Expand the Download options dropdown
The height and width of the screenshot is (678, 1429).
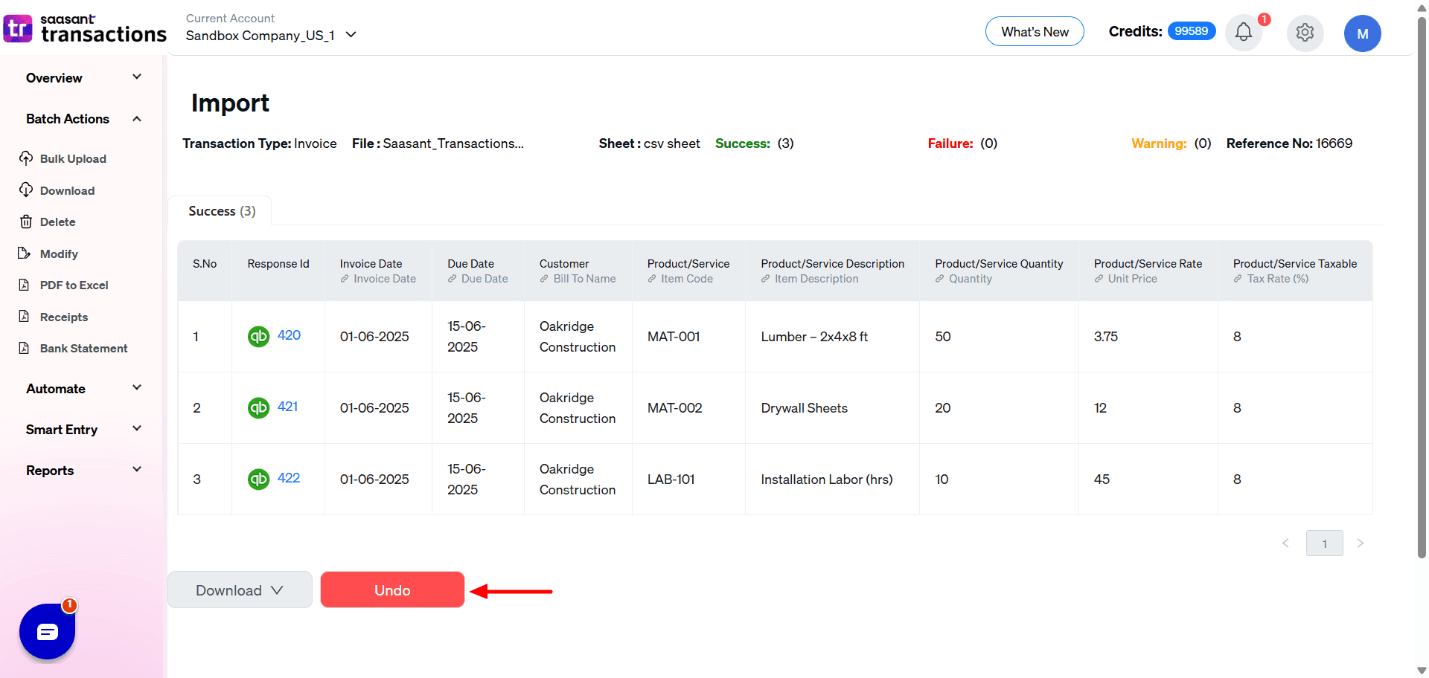click(x=240, y=590)
